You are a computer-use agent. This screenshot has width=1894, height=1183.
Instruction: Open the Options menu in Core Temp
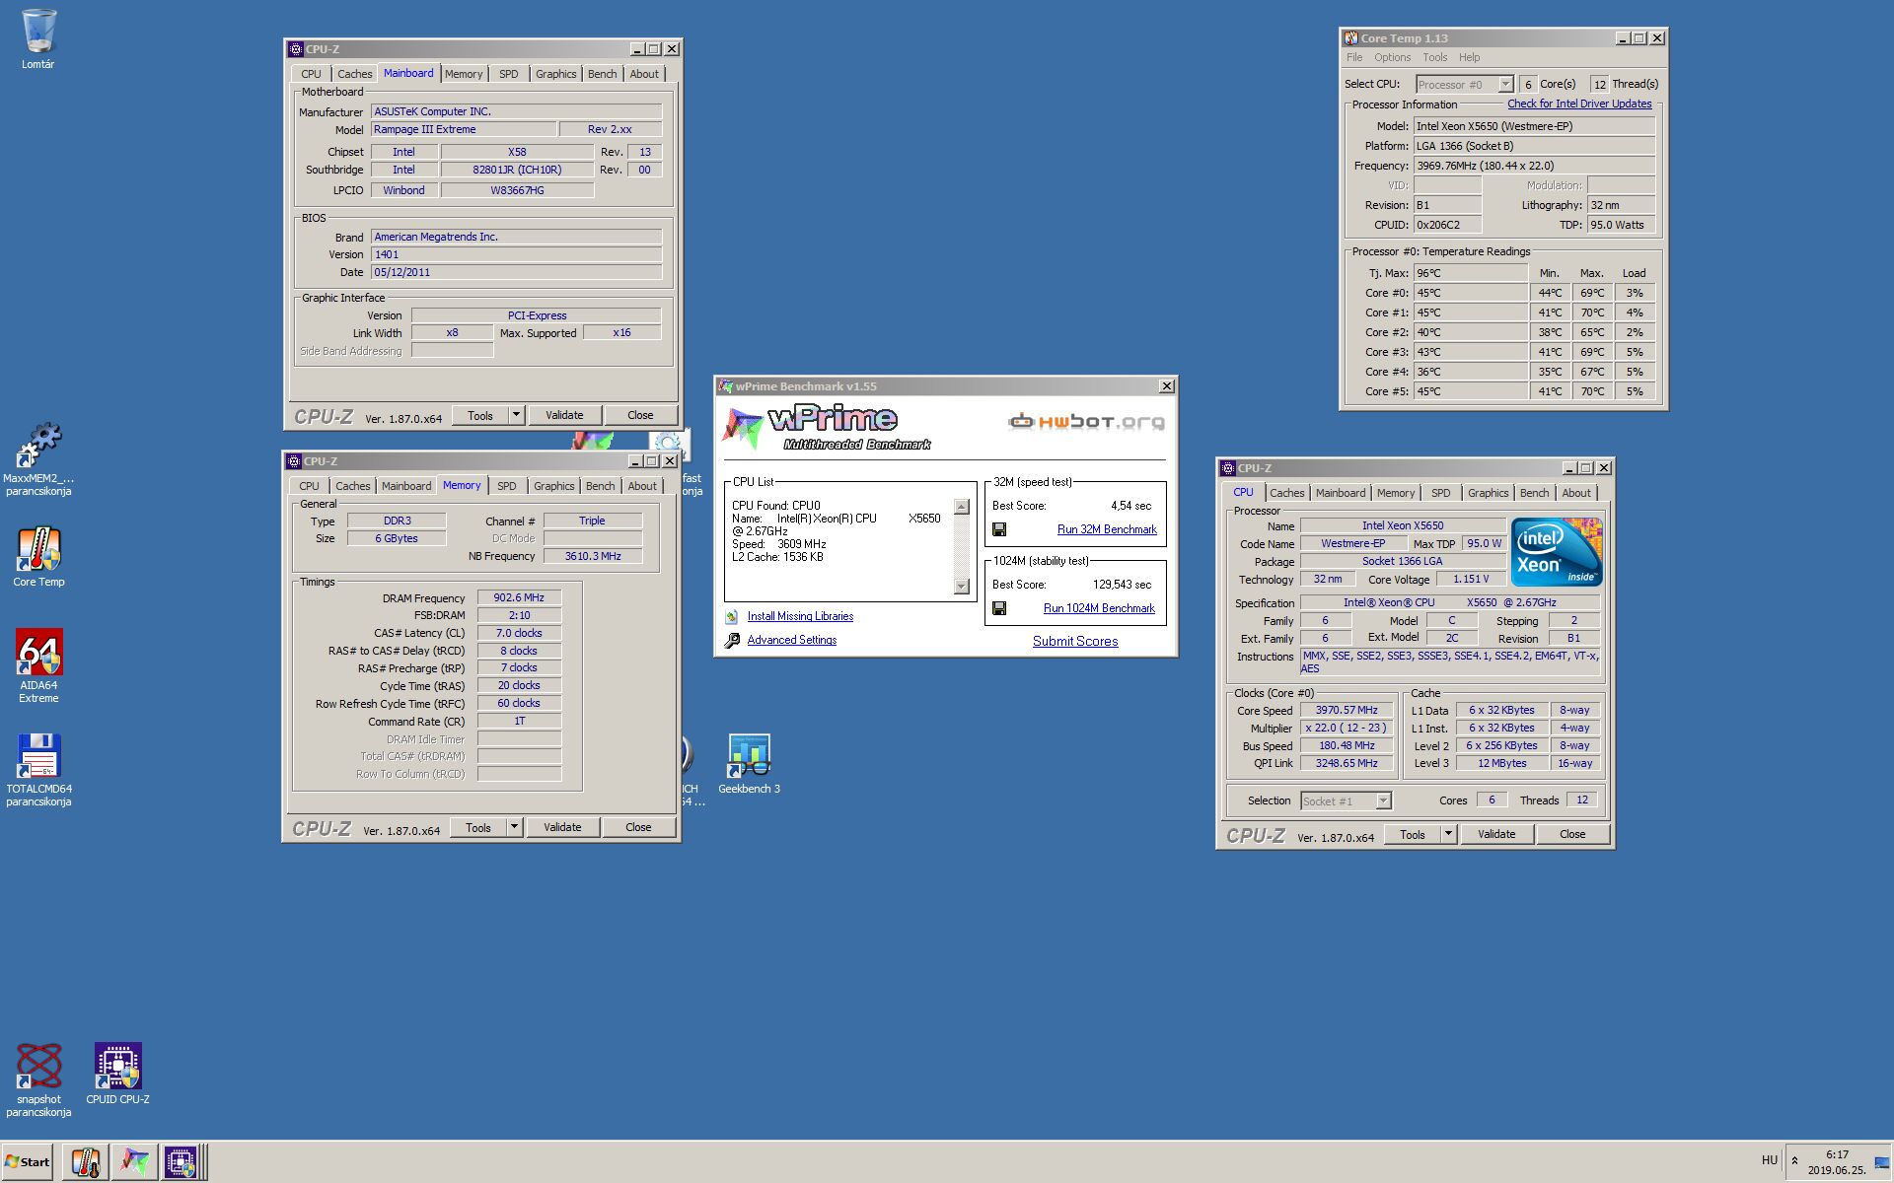click(x=1392, y=57)
